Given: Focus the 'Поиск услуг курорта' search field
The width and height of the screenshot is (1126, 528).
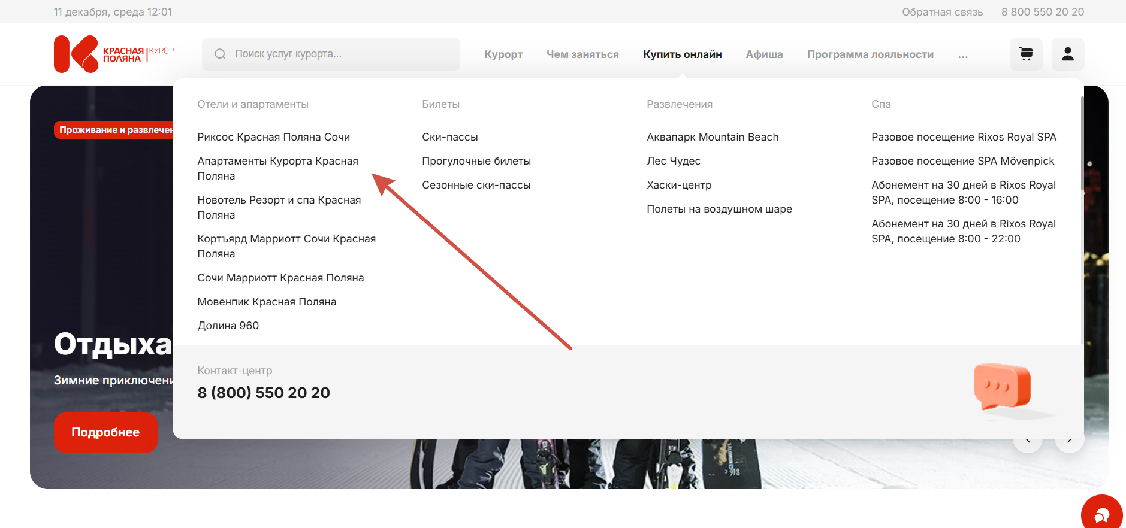Looking at the screenshot, I should 331,54.
